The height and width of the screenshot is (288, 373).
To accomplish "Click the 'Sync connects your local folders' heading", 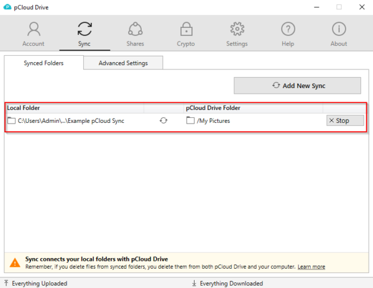I will 96,259.
